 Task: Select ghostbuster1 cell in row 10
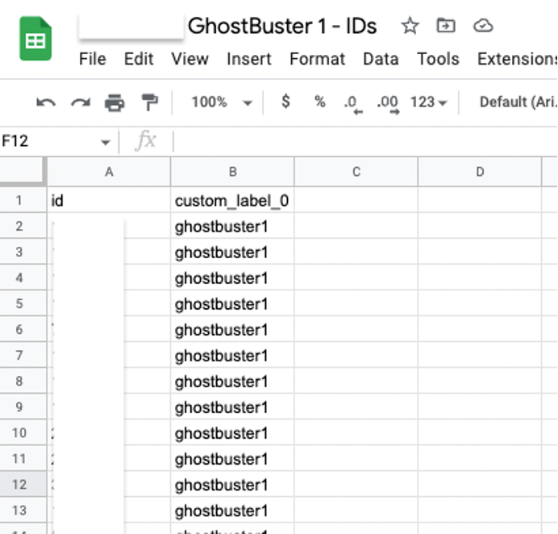pyautogui.click(x=232, y=432)
